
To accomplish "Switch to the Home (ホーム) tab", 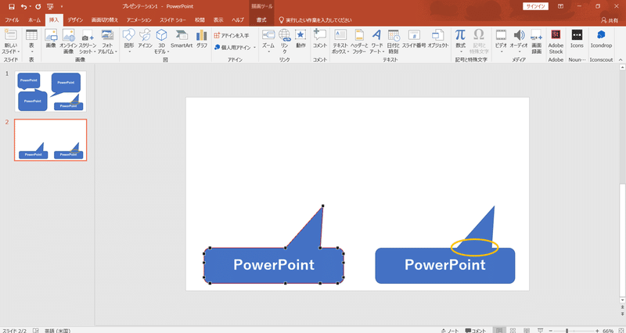I will (x=34, y=20).
